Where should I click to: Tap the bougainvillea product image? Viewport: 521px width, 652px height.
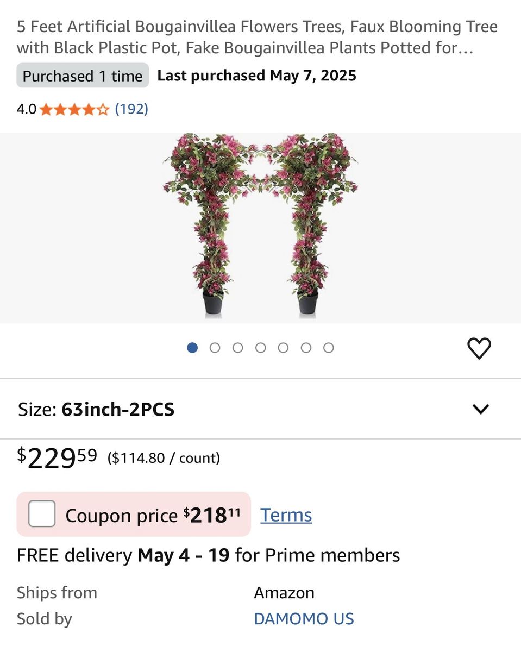[x=260, y=225]
